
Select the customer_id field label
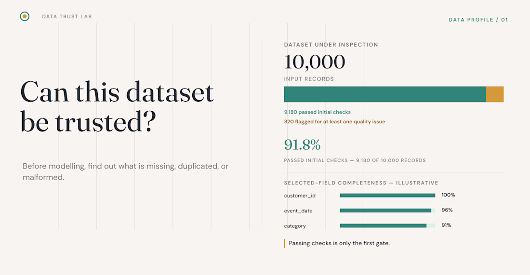300,196
